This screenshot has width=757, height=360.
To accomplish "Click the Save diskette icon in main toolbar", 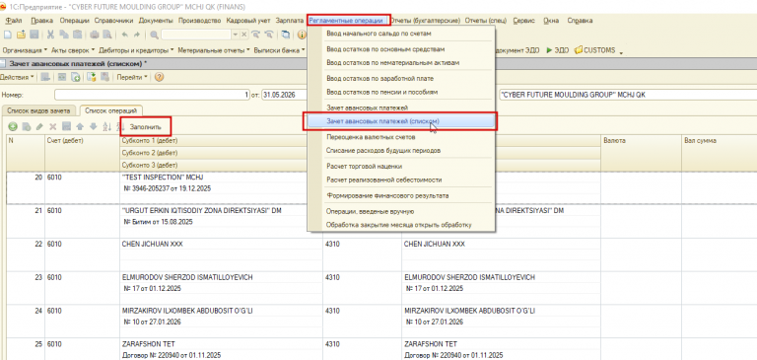I will tap(34, 35).
